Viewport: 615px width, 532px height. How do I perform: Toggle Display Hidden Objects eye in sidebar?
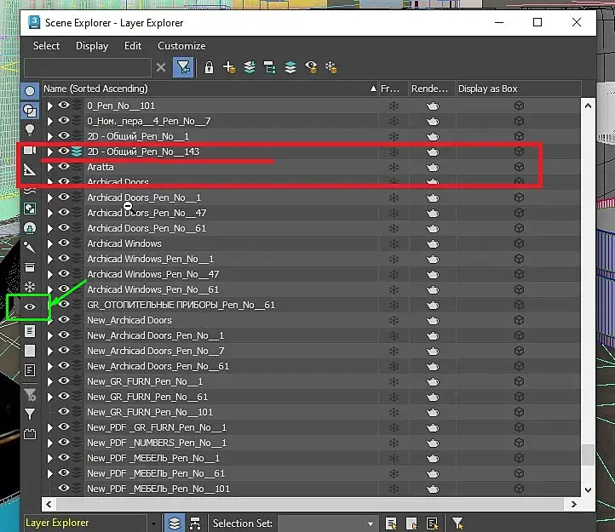pos(30,307)
